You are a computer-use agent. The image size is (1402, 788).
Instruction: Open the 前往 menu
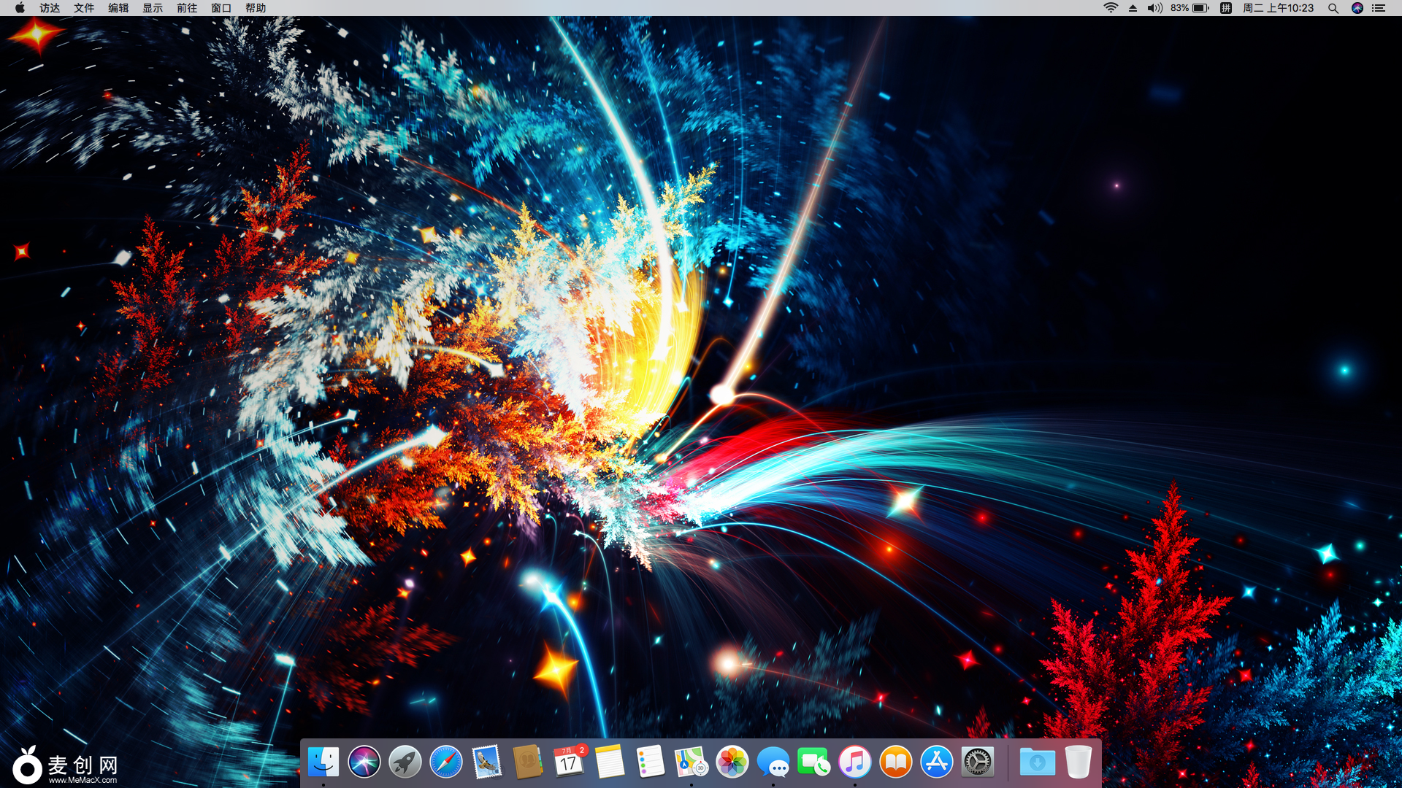point(187,8)
